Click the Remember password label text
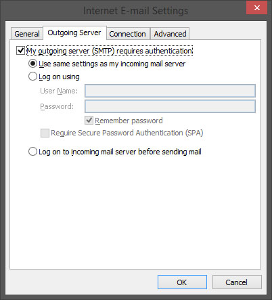272x300 pixels. pos(129,121)
